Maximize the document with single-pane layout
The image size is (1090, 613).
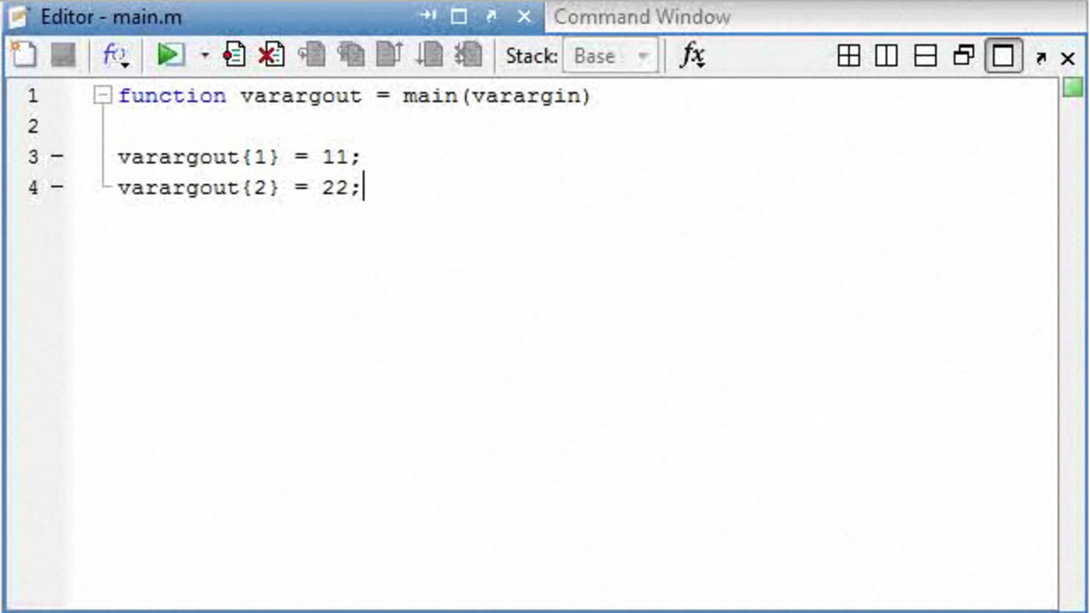pos(1003,56)
